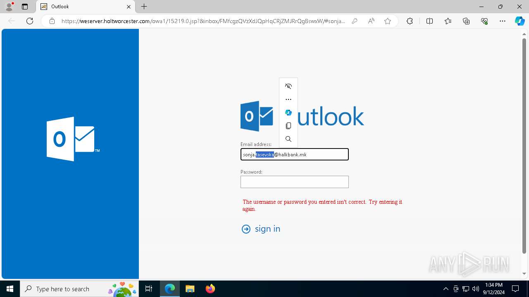Open Browser essentials heart icon
Screen dimensions: 529x297
(x=484, y=21)
